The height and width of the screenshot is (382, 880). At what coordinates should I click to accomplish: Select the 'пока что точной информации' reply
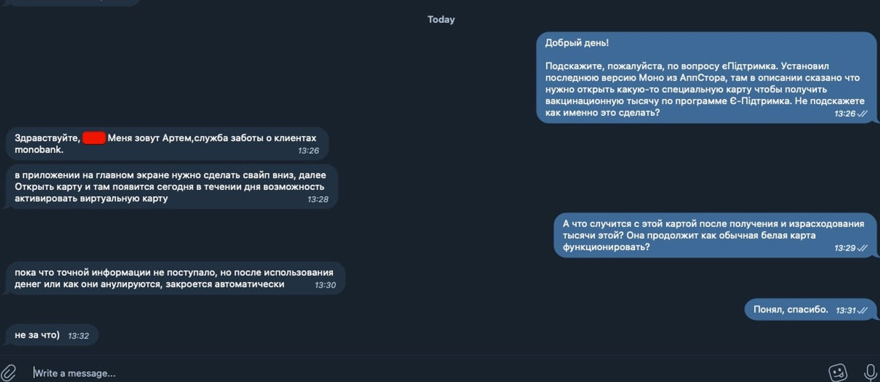pyautogui.click(x=176, y=278)
